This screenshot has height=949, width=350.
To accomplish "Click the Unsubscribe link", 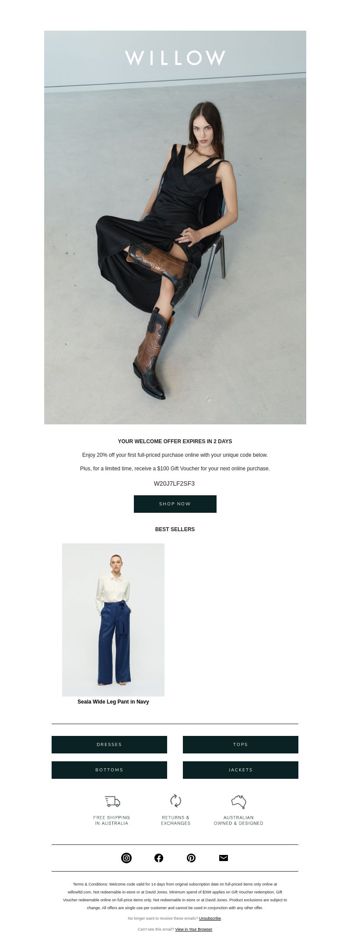I will (x=210, y=918).
